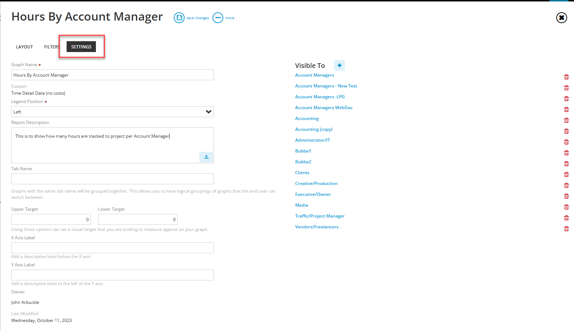Click the Lower Target number field
Screen dimensions: 574x331
(x=138, y=219)
